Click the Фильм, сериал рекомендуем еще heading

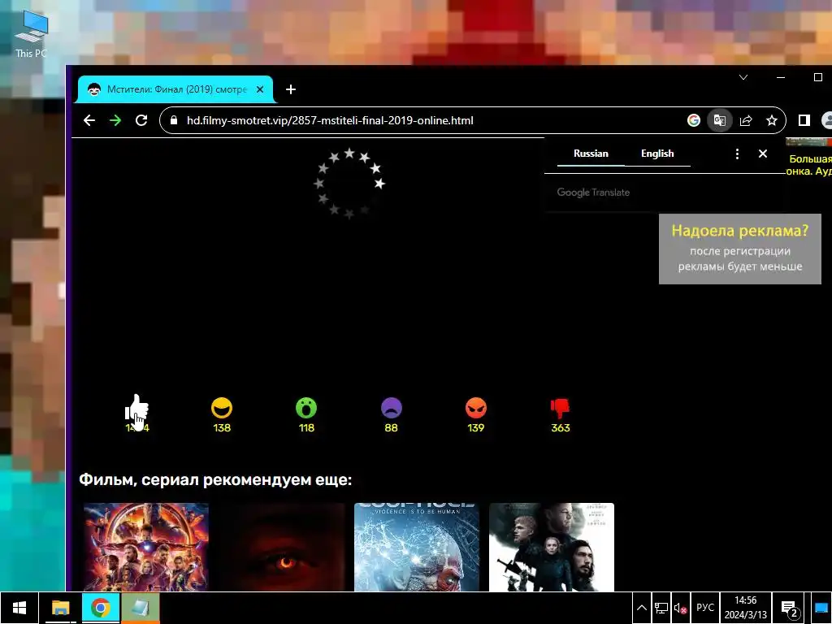[x=215, y=479]
